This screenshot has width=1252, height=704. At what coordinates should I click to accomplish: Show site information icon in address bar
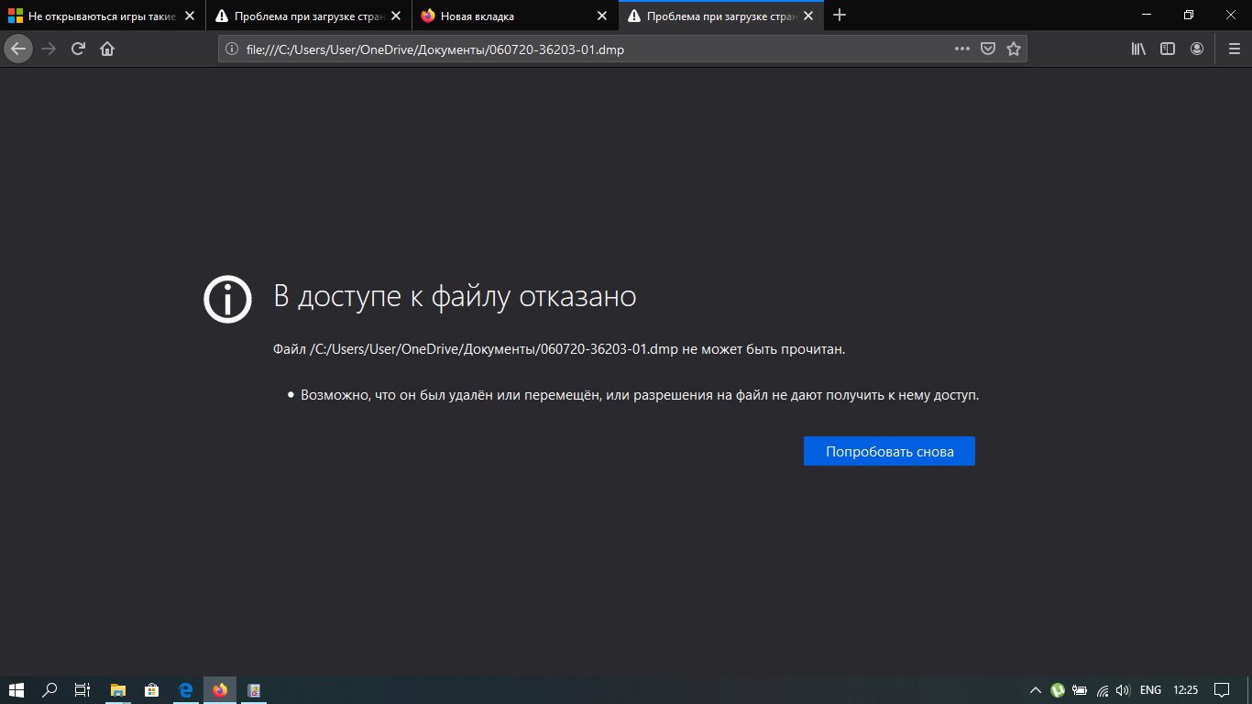pyautogui.click(x=232, y=49)
